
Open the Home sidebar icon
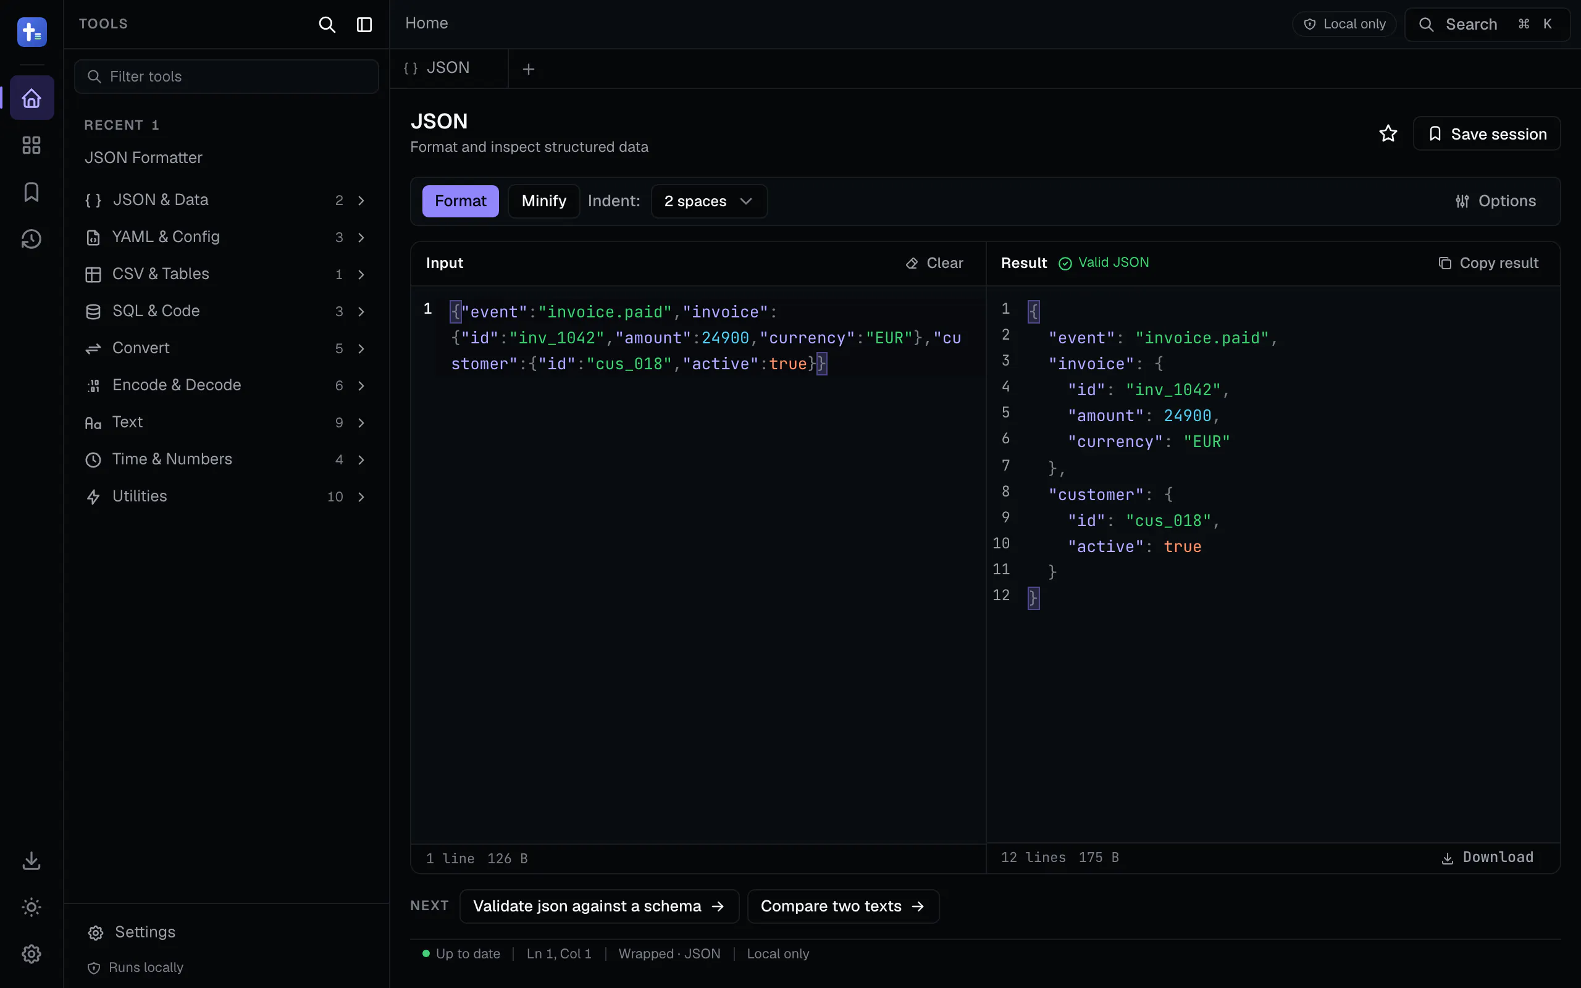(x=31, y=98)
